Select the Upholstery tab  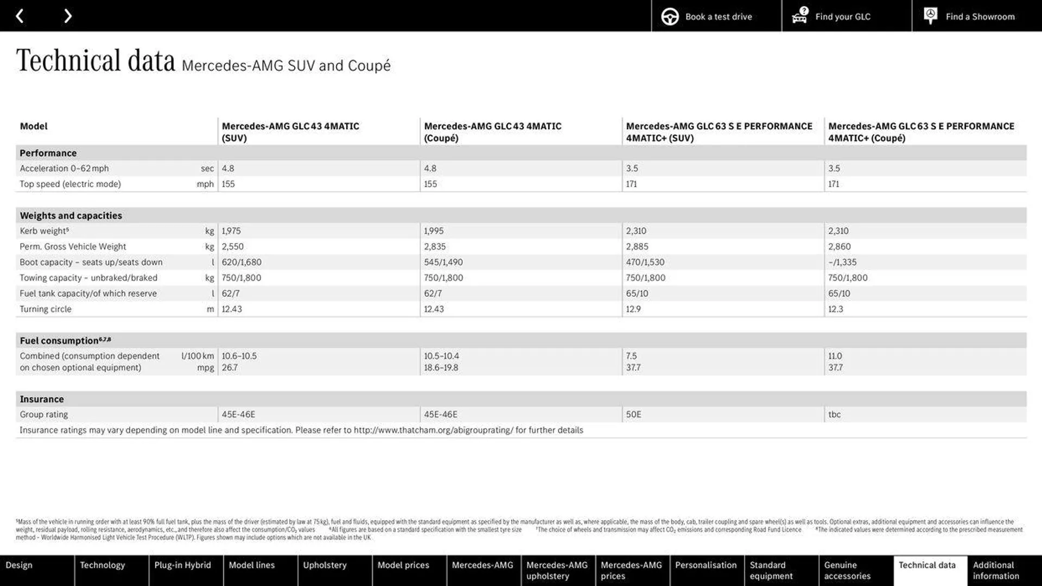point(334,570)
